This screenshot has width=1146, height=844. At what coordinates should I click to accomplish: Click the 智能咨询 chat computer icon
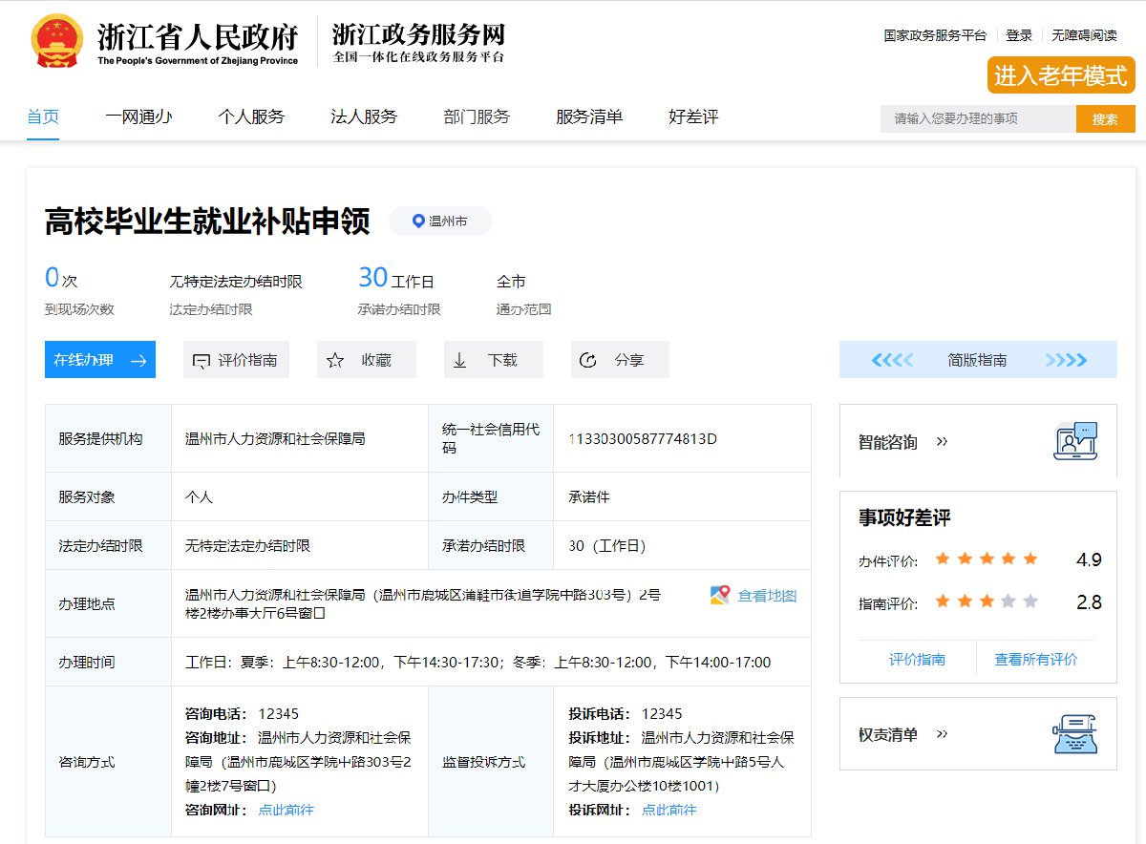coord(1075,441)
